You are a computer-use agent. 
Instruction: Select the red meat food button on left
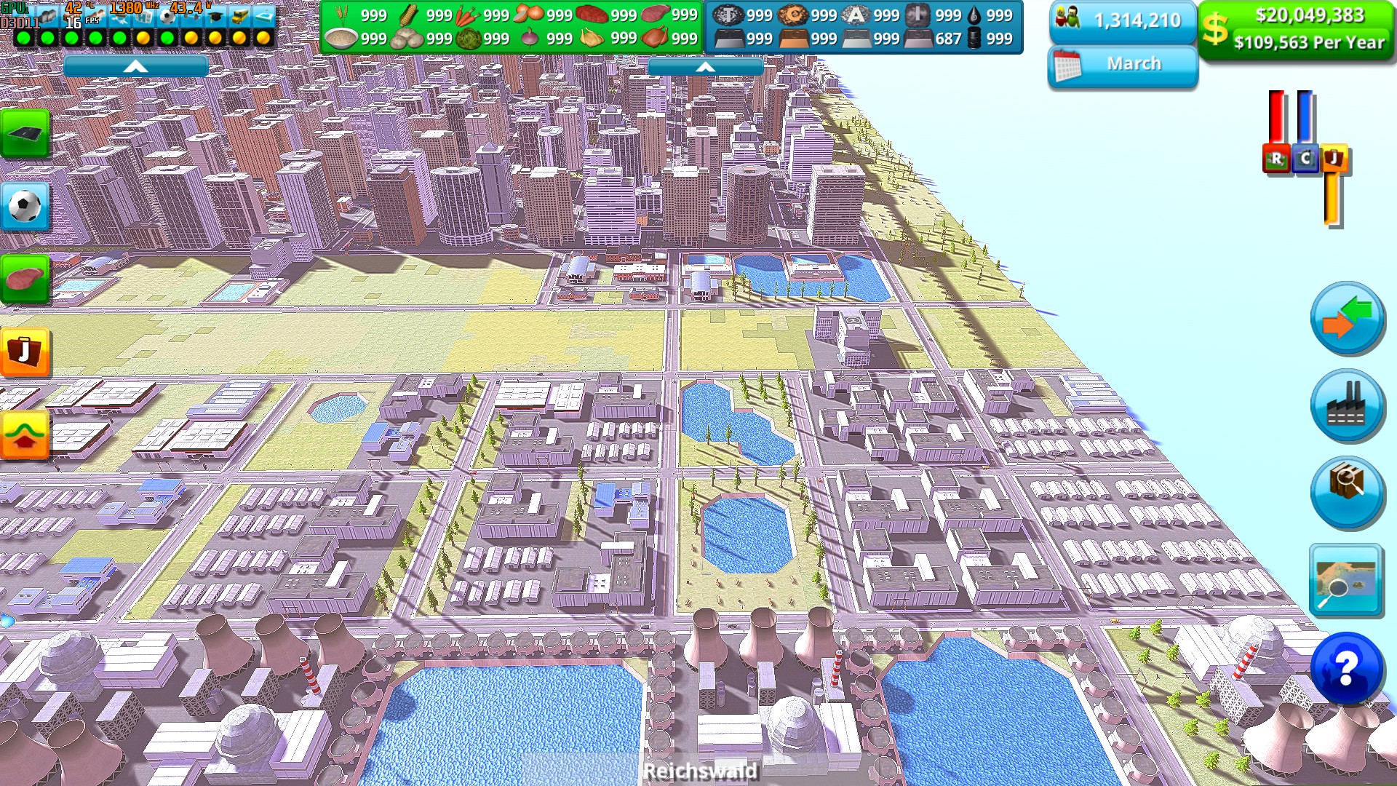click(25, 279)
